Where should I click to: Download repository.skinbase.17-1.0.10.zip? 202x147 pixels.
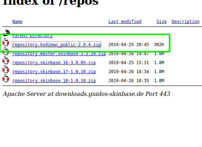click(54, 72)
